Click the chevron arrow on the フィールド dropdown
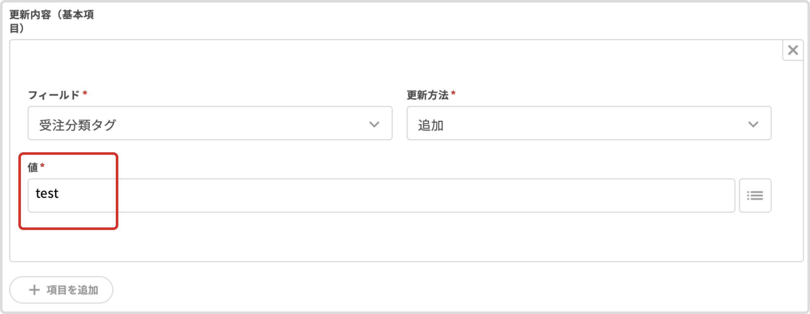 (x=374, y=124)
